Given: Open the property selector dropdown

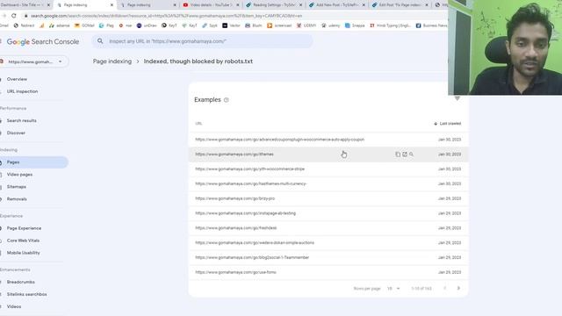Looking at the screenshot, I should point(33,61).
